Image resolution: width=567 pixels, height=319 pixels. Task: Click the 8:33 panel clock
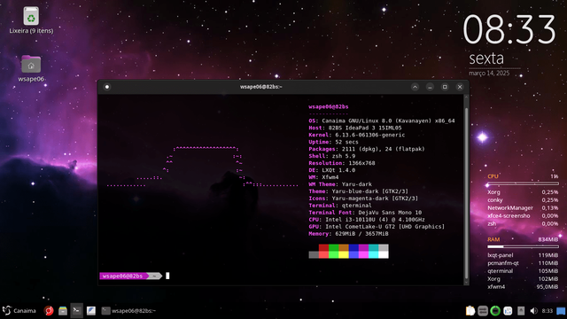coord(548,311)
